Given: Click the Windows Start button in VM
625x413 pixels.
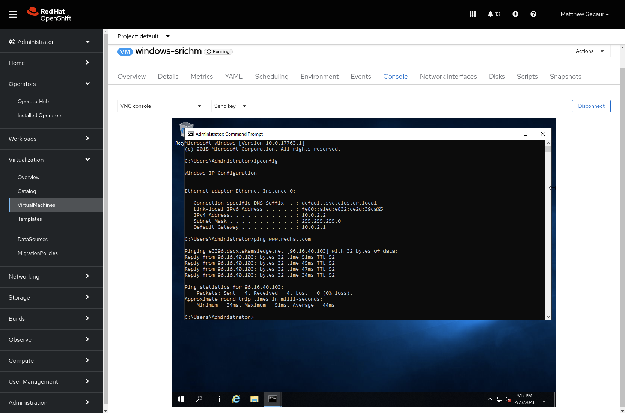Looking at the screenshot, I should coord(181,399).
